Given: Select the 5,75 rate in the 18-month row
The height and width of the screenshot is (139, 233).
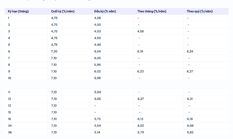Looking at the screenshot, I should click(97, 119).
